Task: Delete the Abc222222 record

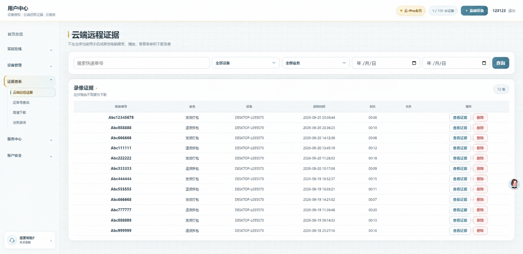Action: click(480, 158)
